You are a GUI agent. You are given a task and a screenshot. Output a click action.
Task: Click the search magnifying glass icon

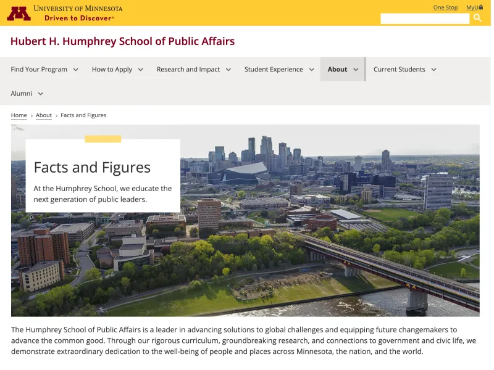478,18
